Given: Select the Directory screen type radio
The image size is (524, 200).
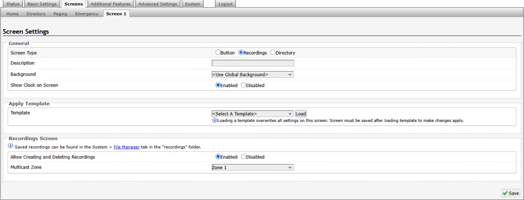Looking at the screenshot, I should click(273, 53).
